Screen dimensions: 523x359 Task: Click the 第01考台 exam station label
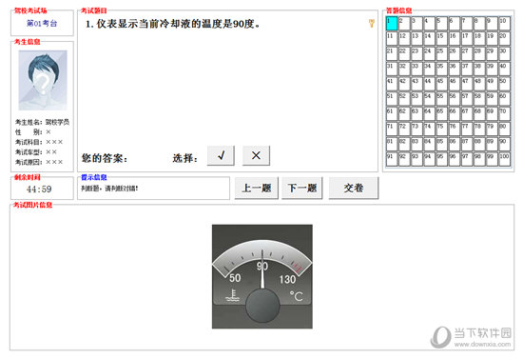[42, 24]
